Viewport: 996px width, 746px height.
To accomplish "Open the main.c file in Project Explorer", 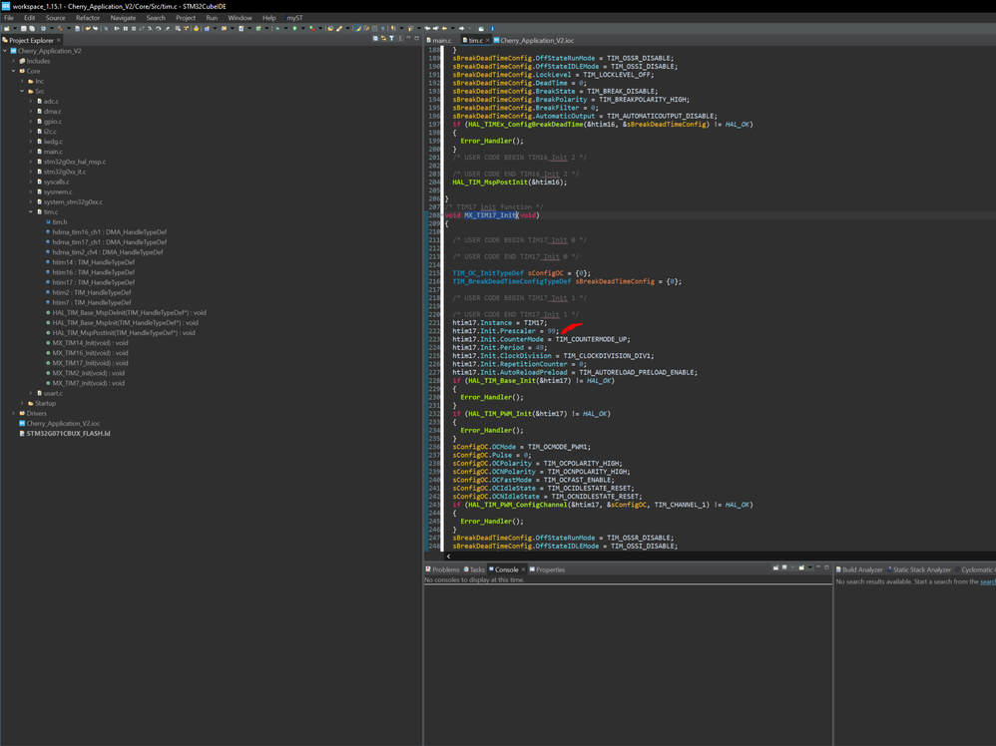I will (53, 152).
